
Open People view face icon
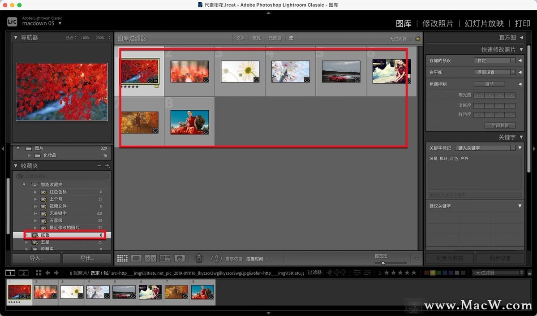(x=180, y=259)
